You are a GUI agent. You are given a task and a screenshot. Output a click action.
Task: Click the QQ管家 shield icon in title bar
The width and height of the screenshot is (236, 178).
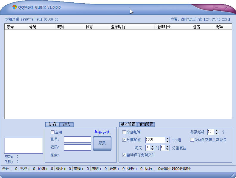(15, 7)
